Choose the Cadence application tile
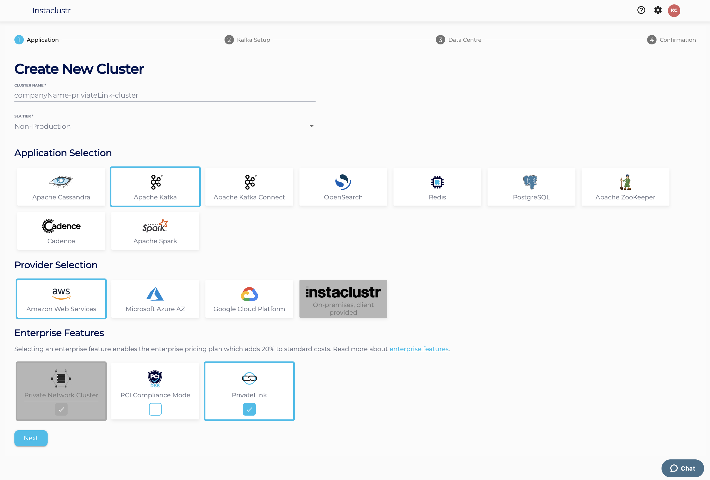Image resolution: width=710 pixels, height=480 pixels. tap(61, 231)
